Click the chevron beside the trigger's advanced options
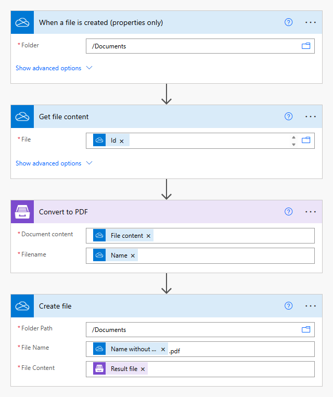 click(89, 68)
